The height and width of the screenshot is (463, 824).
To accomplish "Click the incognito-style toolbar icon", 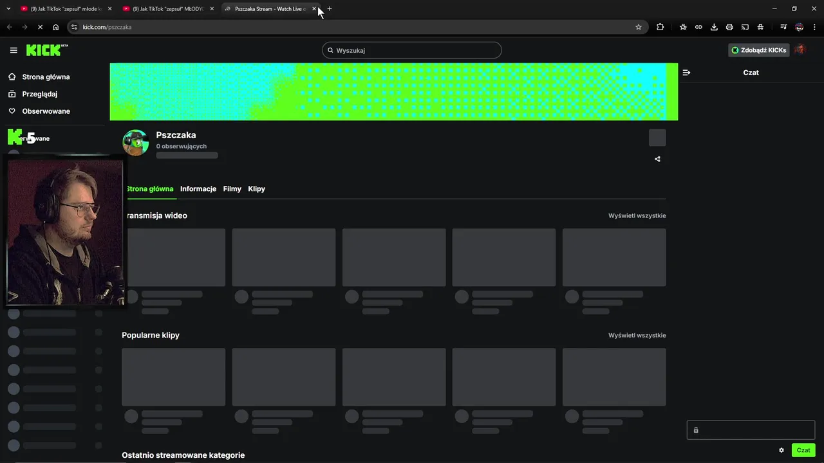I will [x=760, y=27].
